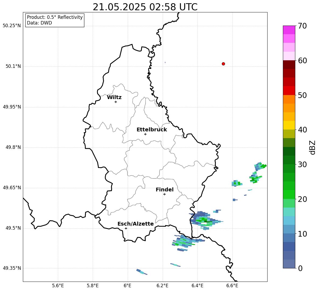Click the 50 tick label on colorbar

pos(302,95)
